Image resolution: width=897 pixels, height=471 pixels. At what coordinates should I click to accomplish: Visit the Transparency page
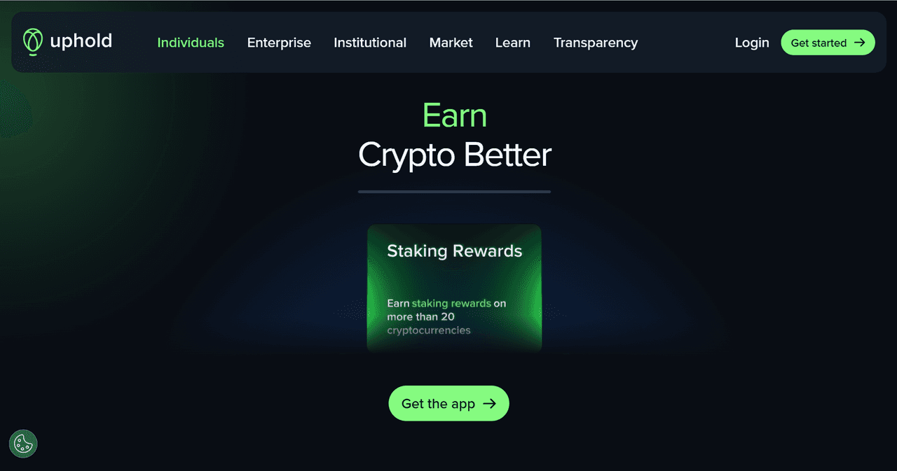tap(596, 43)
